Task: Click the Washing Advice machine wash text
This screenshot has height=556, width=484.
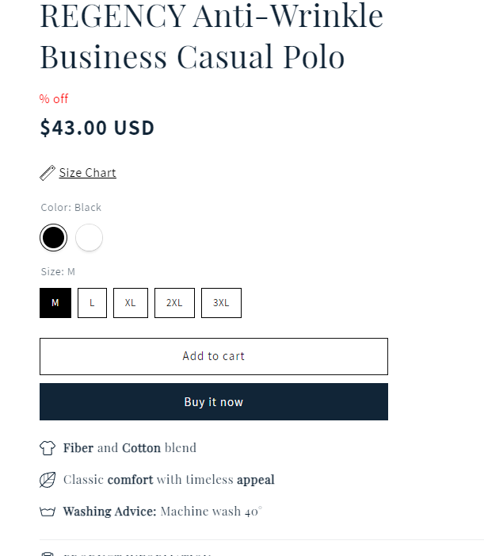Action: pos(162,512)
